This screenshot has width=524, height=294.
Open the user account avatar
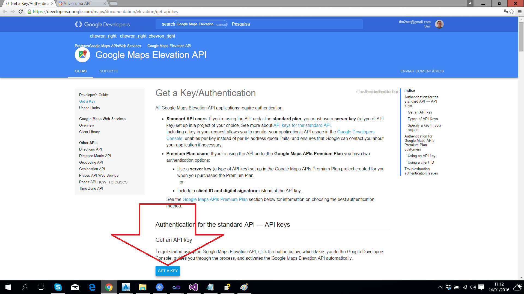point(439,24)
